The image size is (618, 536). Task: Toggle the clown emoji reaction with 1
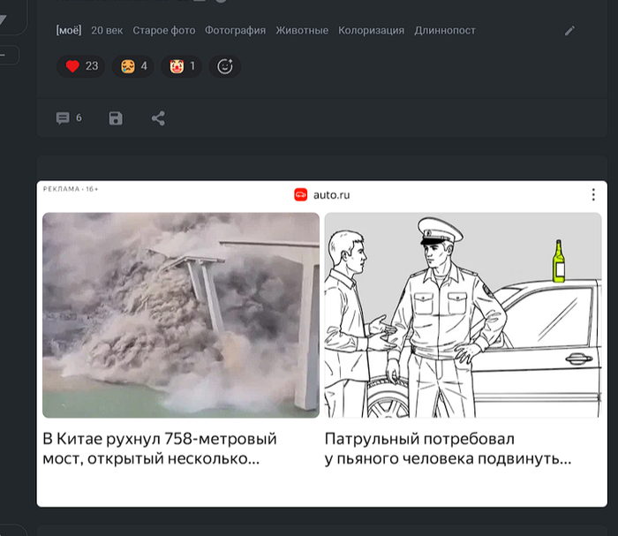tap(181, 66)
